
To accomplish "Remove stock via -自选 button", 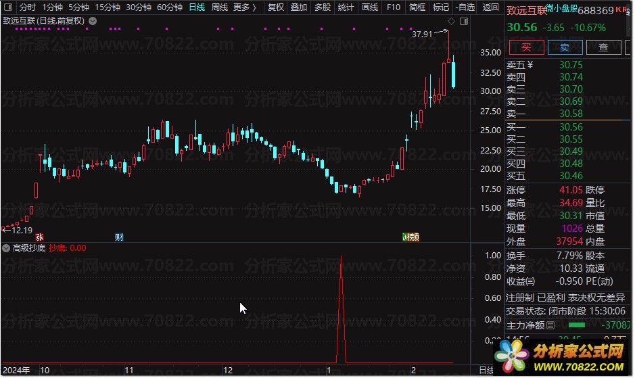I will 465,7.
